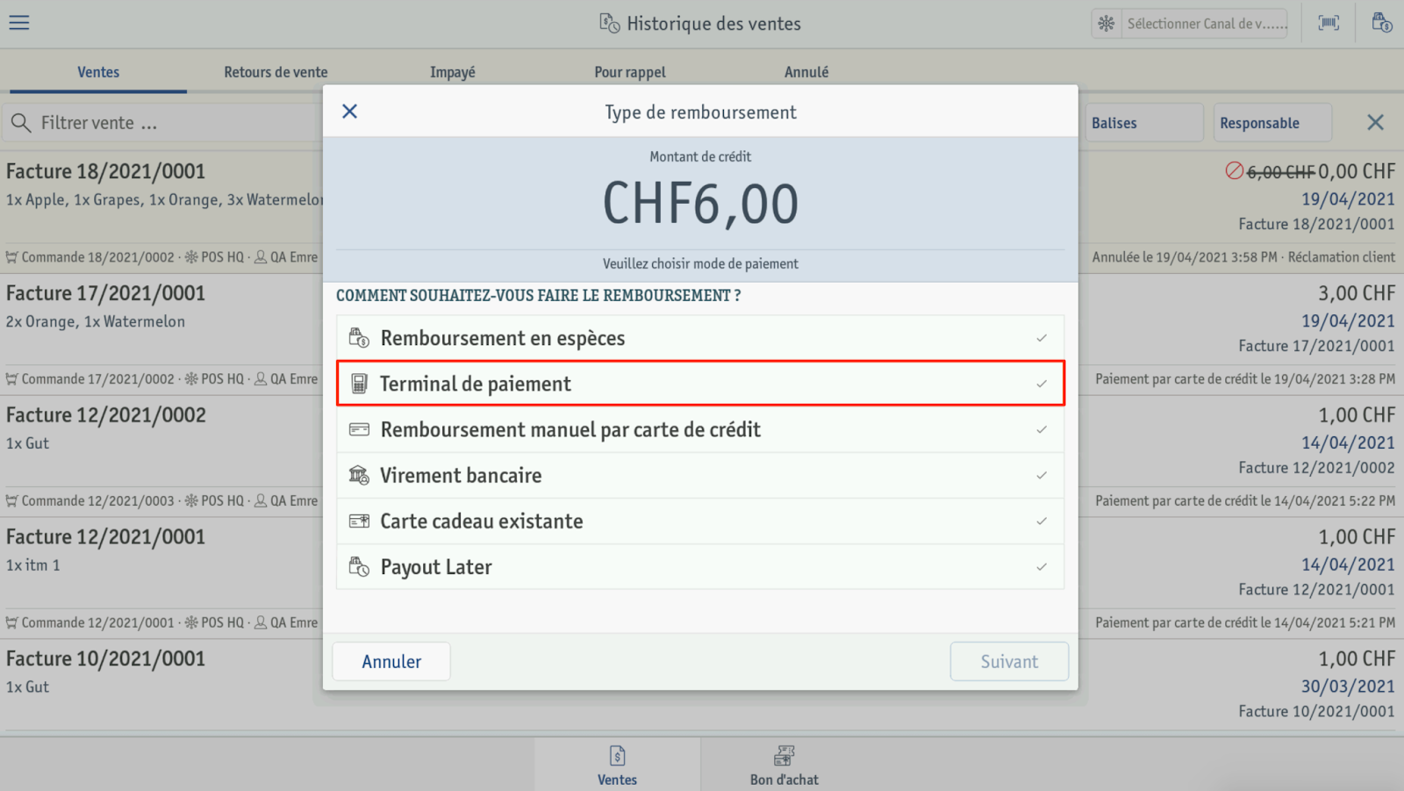Click the Suivant button
The height and width of the screenshot is (791, 1404).
[1009, 661]
